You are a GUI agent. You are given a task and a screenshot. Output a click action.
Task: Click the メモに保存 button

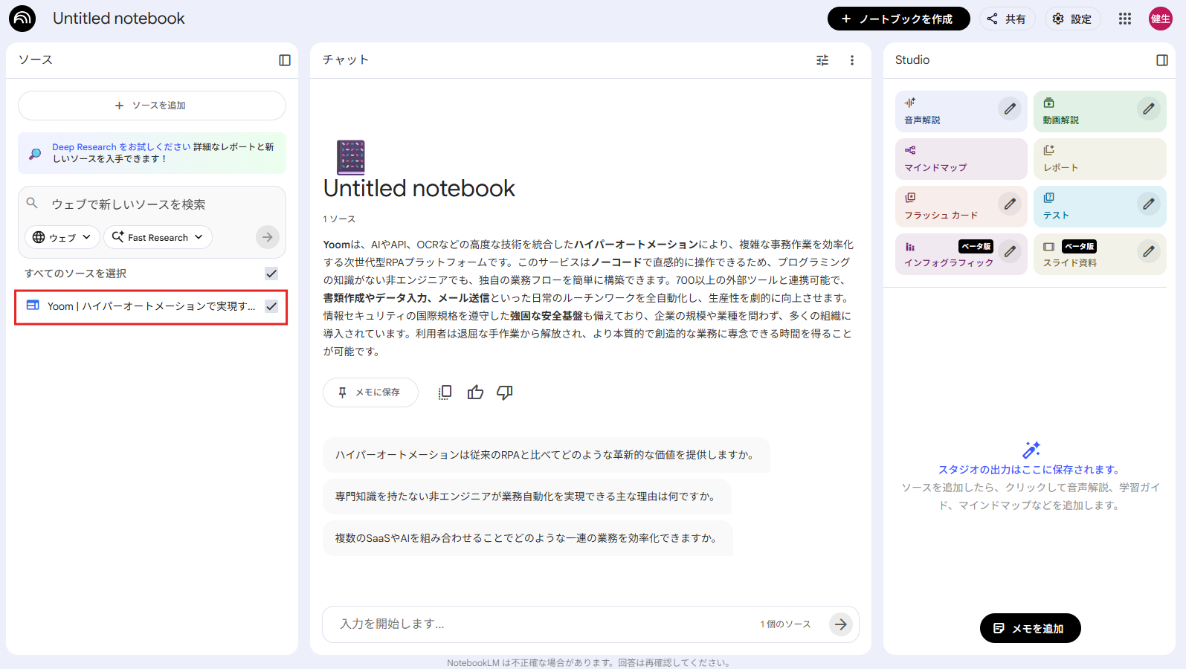370,392
